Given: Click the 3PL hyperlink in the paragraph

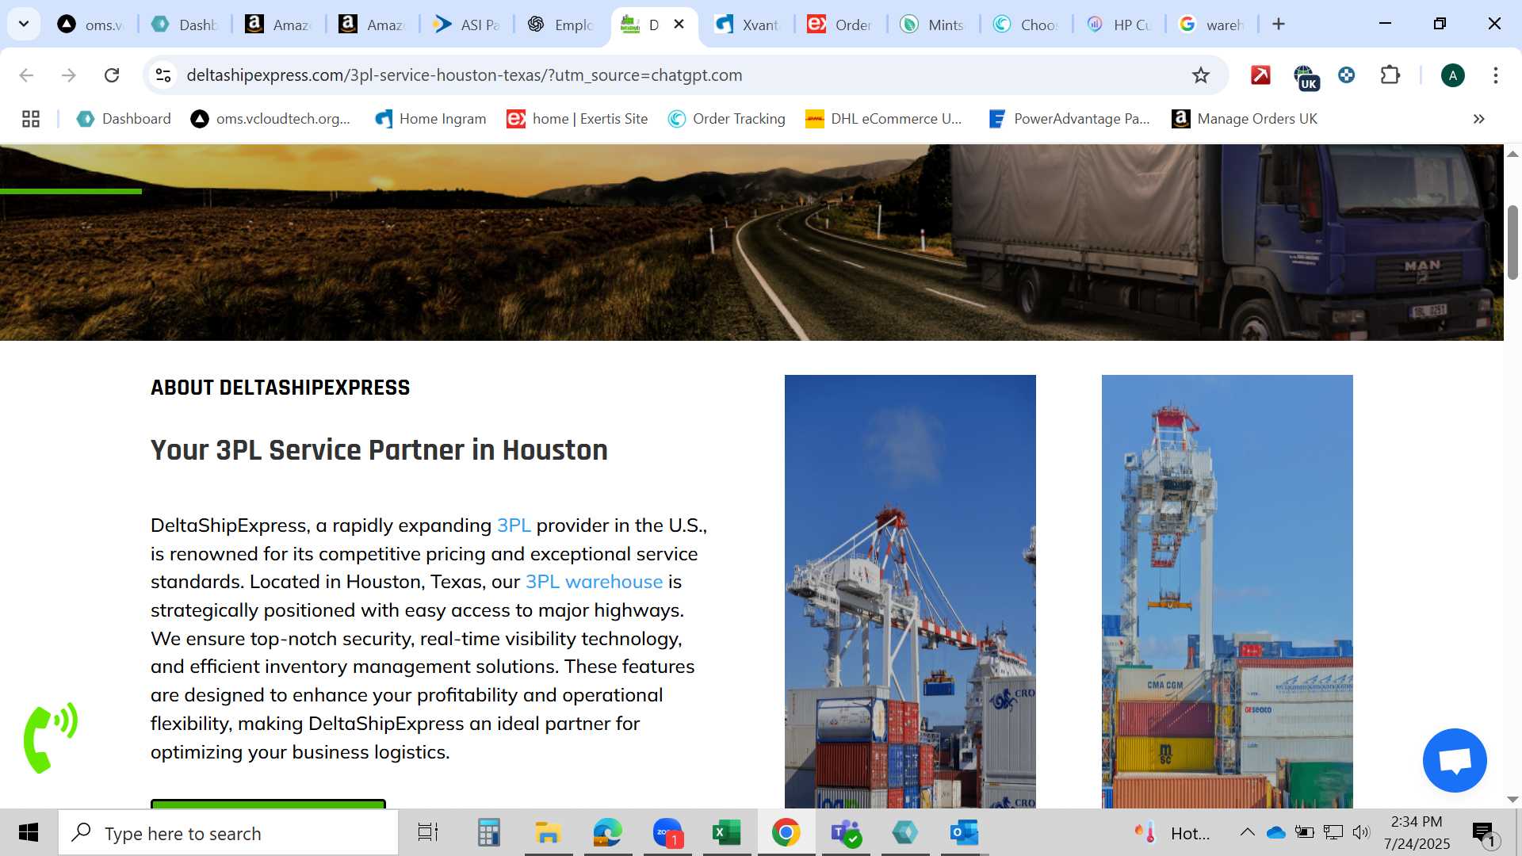Looking at the screenshot, I should (514, 525).
